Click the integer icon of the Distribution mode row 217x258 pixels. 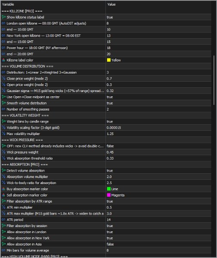point(3,72)
